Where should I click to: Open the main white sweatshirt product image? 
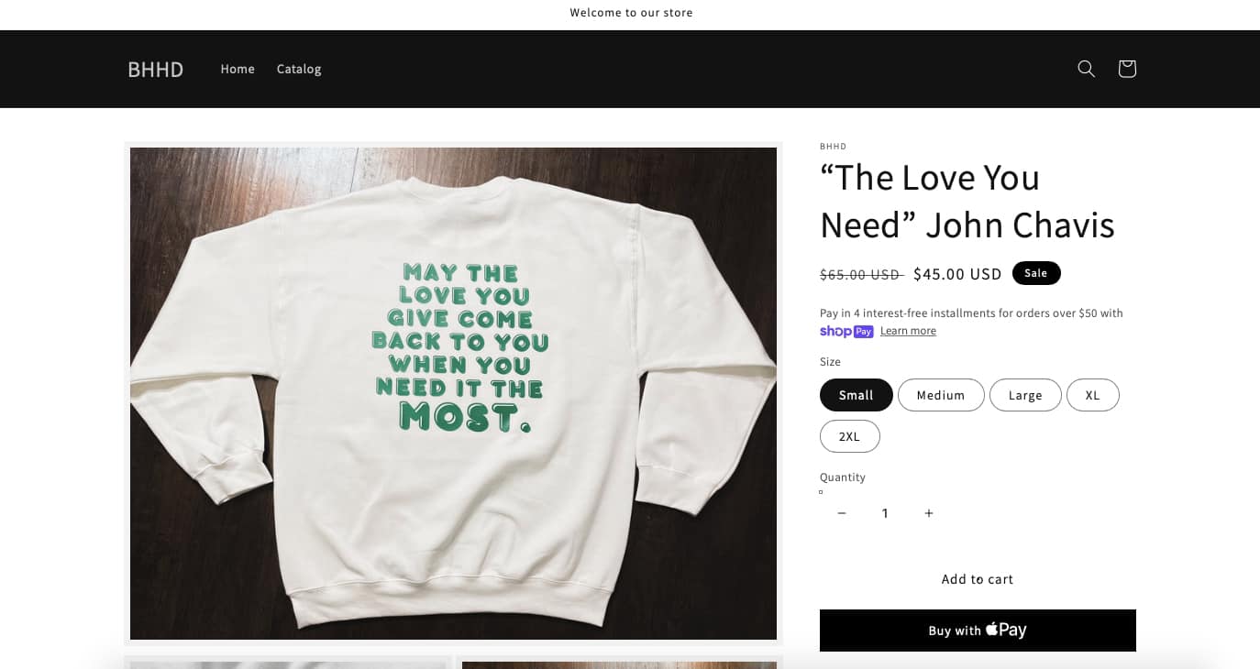pyautogui.click(x=453, y=393)
